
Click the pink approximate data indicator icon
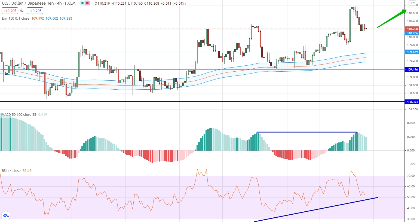[x=87, y=3]
